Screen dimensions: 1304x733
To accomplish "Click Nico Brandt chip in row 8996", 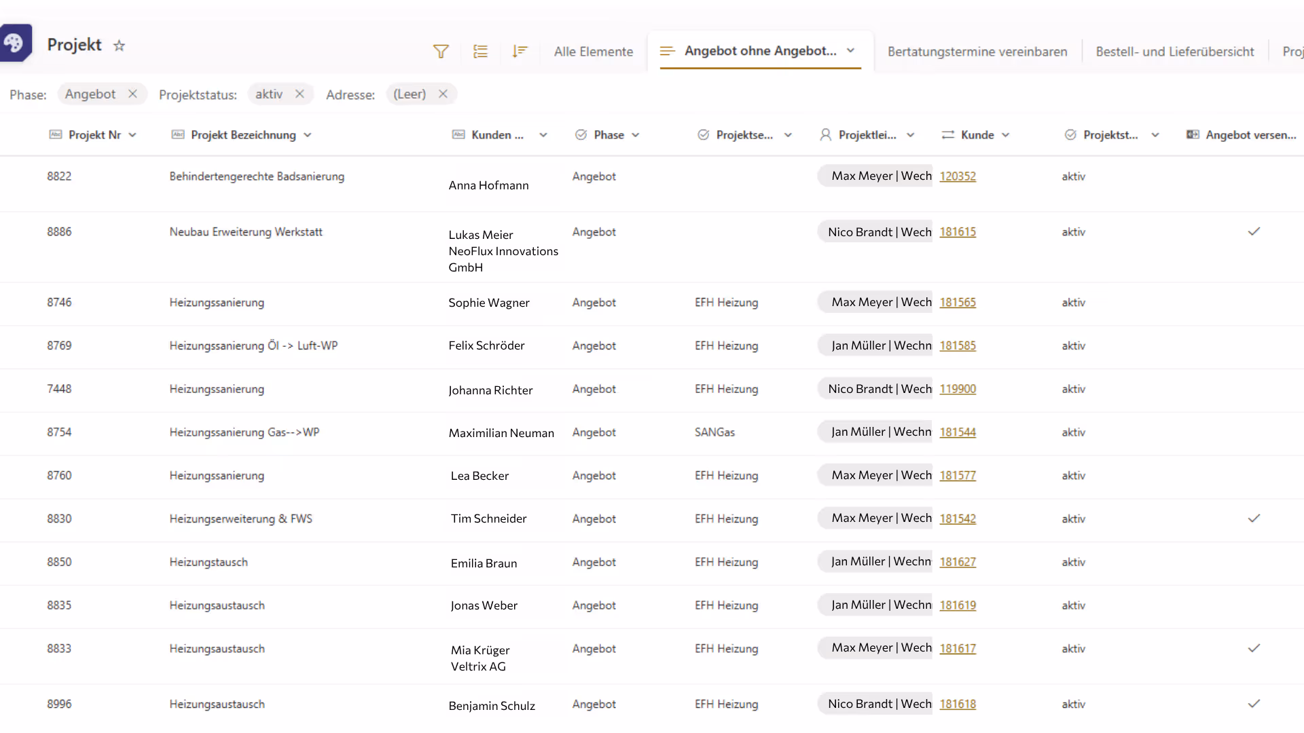I will click(875, 704).
